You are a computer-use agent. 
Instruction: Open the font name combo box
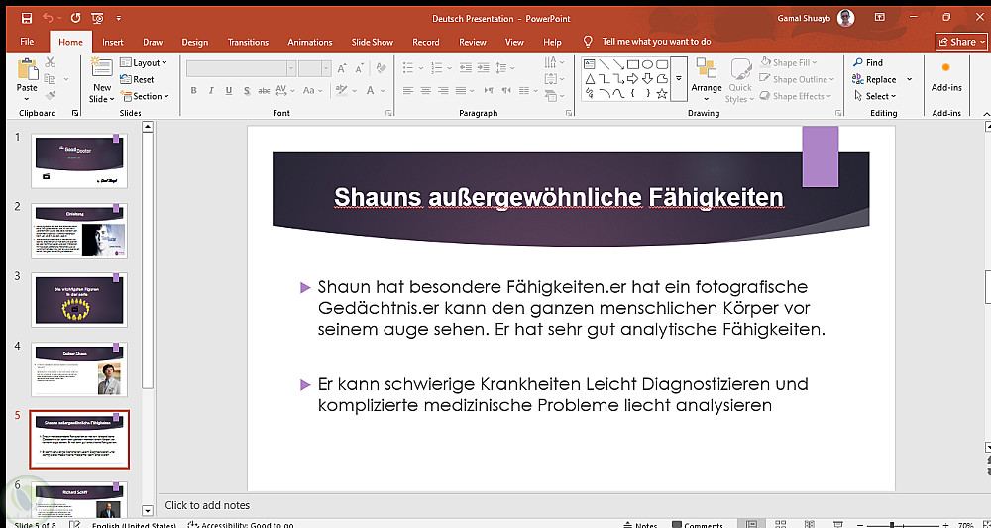point(241,68)
